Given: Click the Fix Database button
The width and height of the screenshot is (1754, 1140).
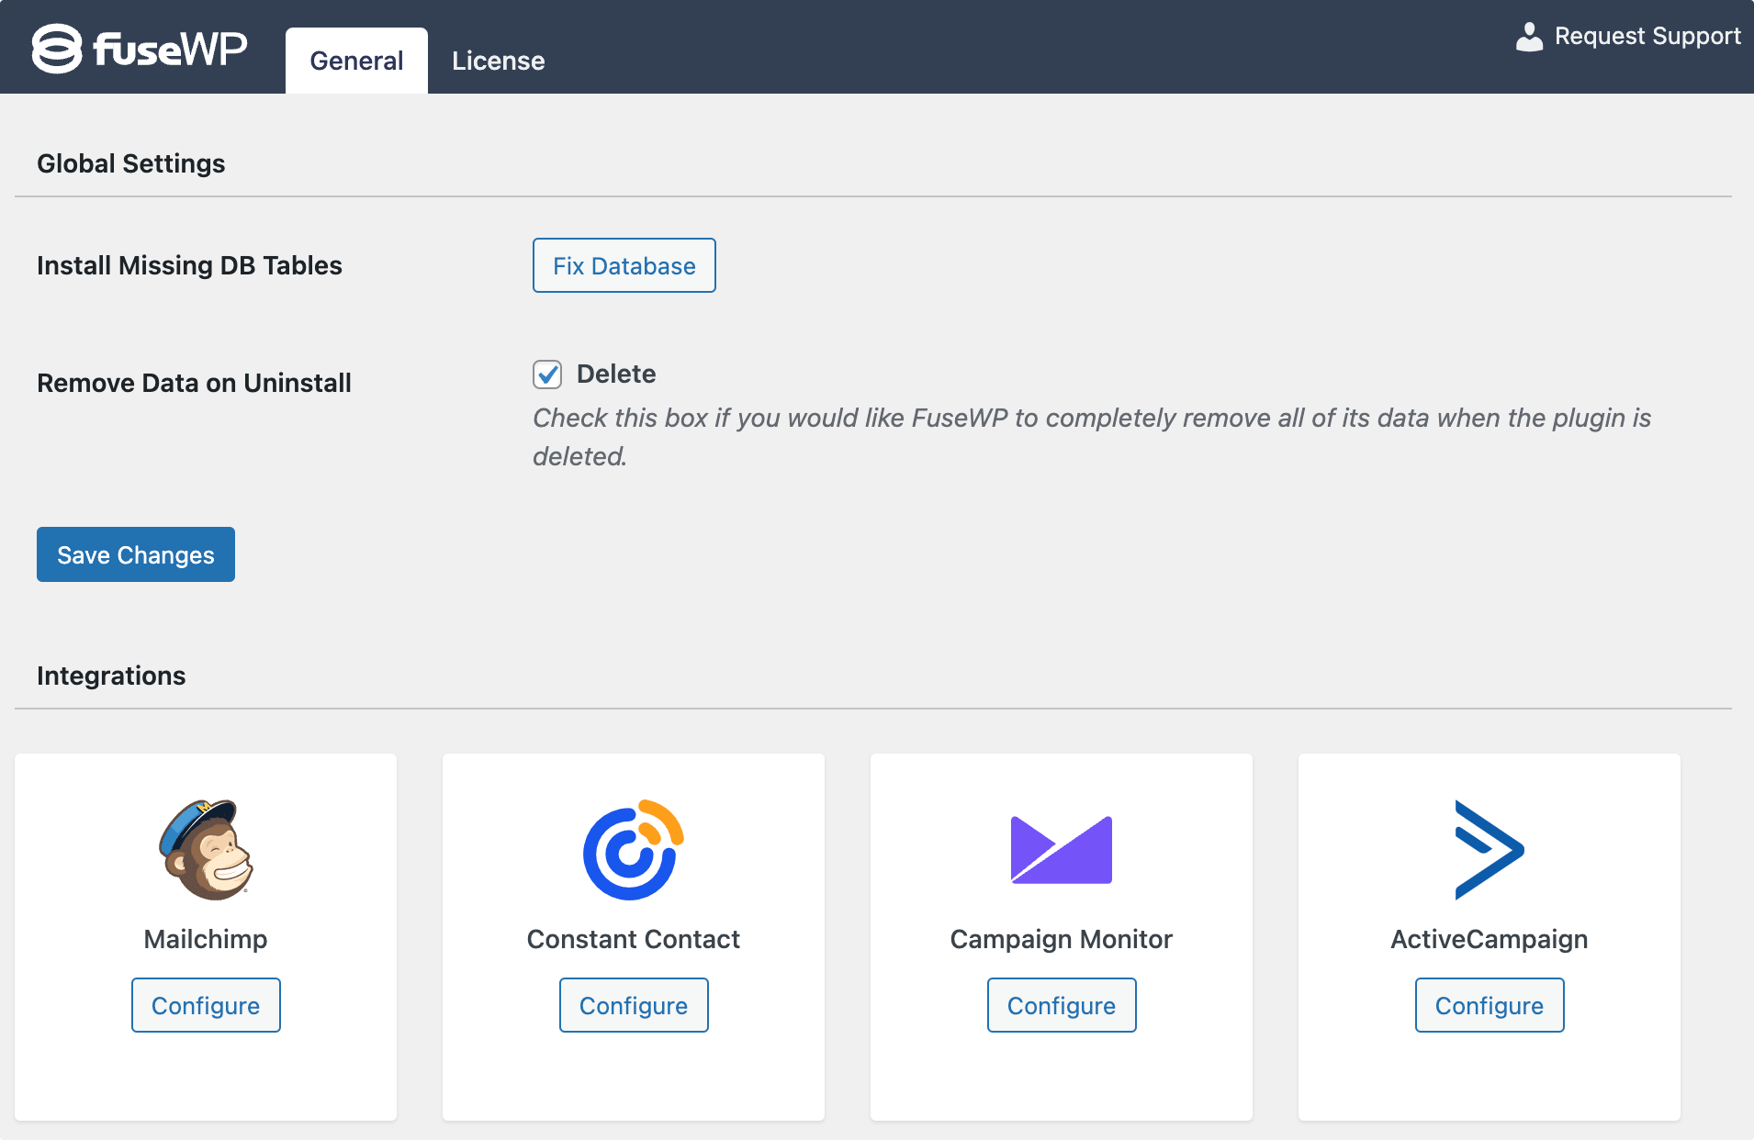Looking at the screenshot, I should pos(624,265).
